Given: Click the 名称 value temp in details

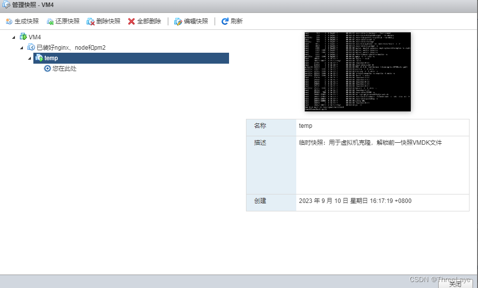Looking at the screenshot, I should [x=305, y=126].
